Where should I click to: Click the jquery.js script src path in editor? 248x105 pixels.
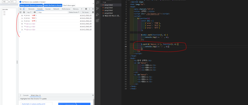153,14
